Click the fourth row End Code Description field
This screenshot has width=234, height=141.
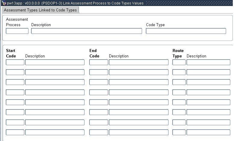click(x=139, y=92)
